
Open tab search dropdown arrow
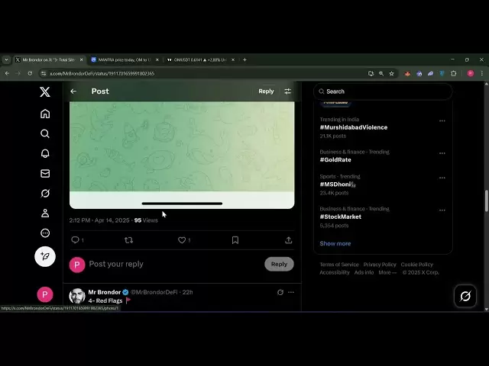[6, 59]
